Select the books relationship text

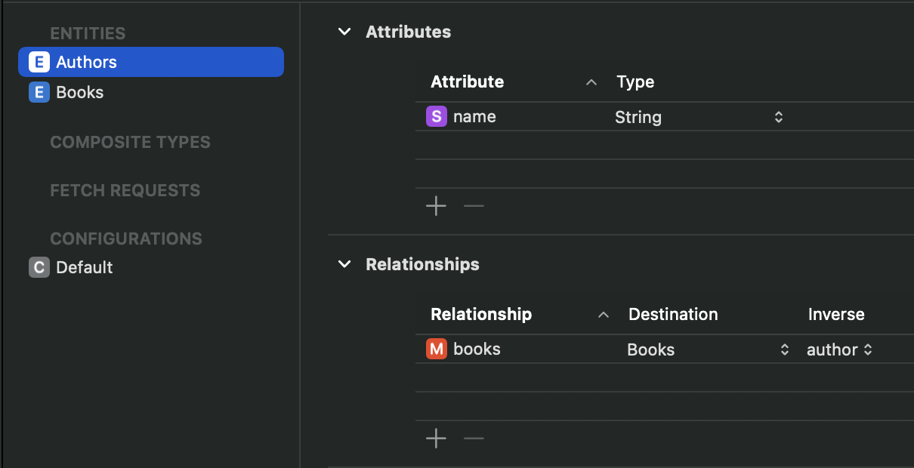pos(477,349)
